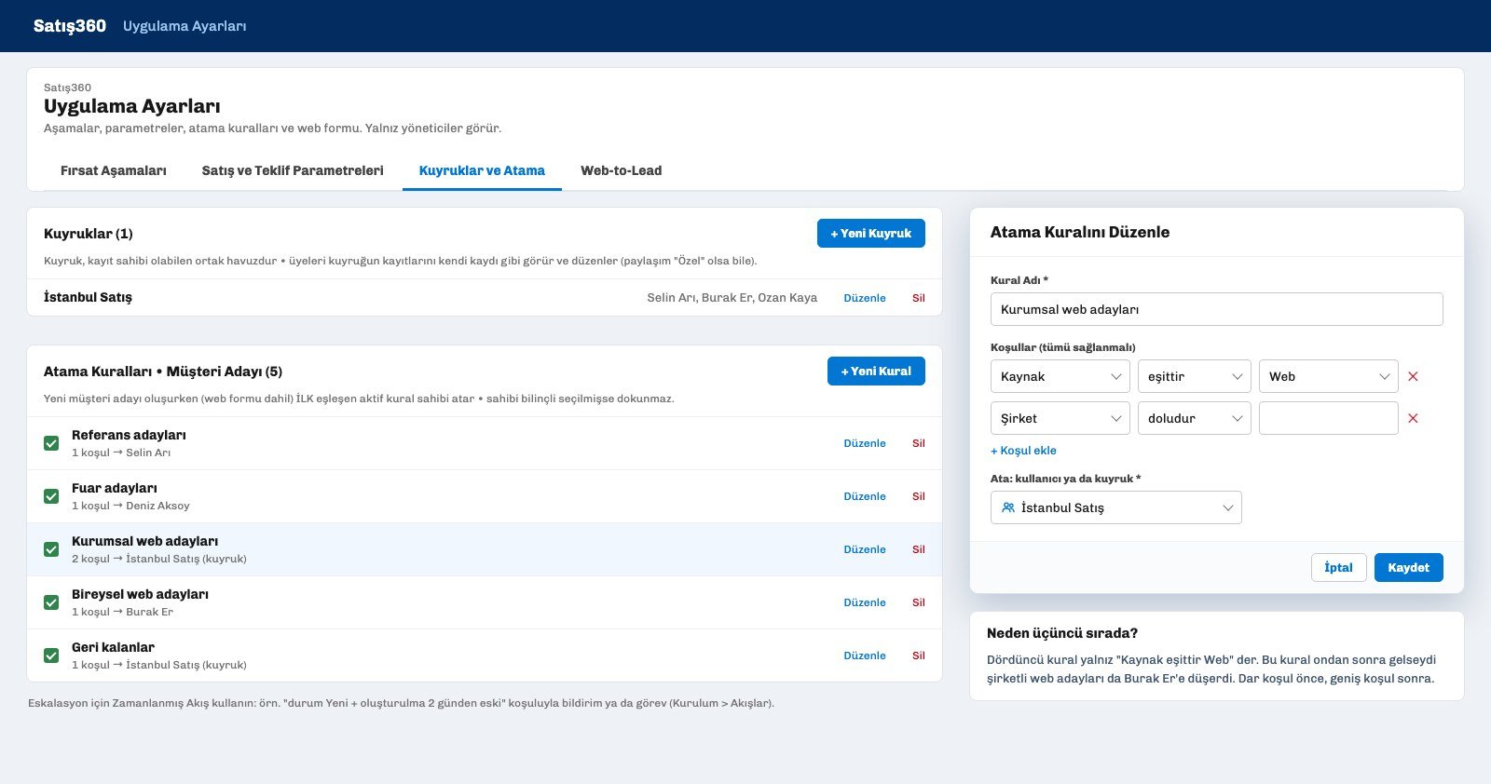
Task: Expand the eşittir operator dropdown
Action: click(1195, 376)
